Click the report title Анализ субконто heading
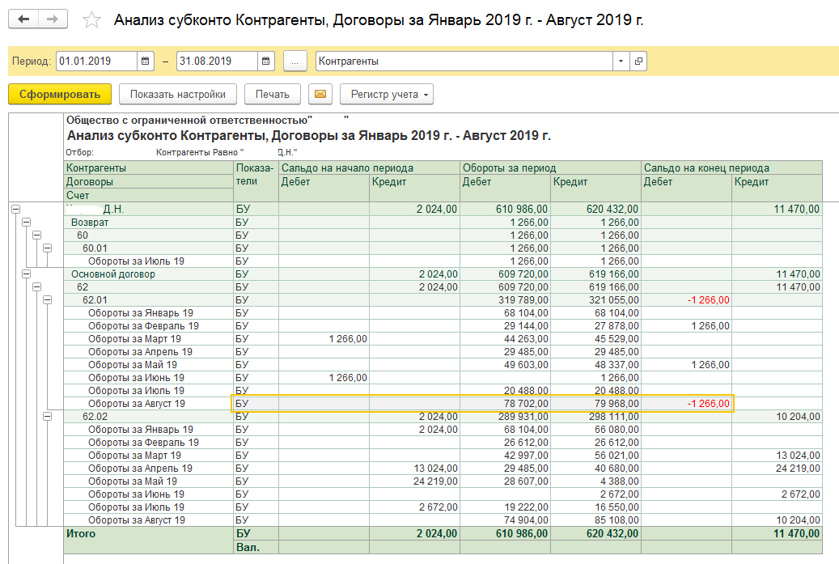Viewport: 839px width, 564px height. pos(309,135)
